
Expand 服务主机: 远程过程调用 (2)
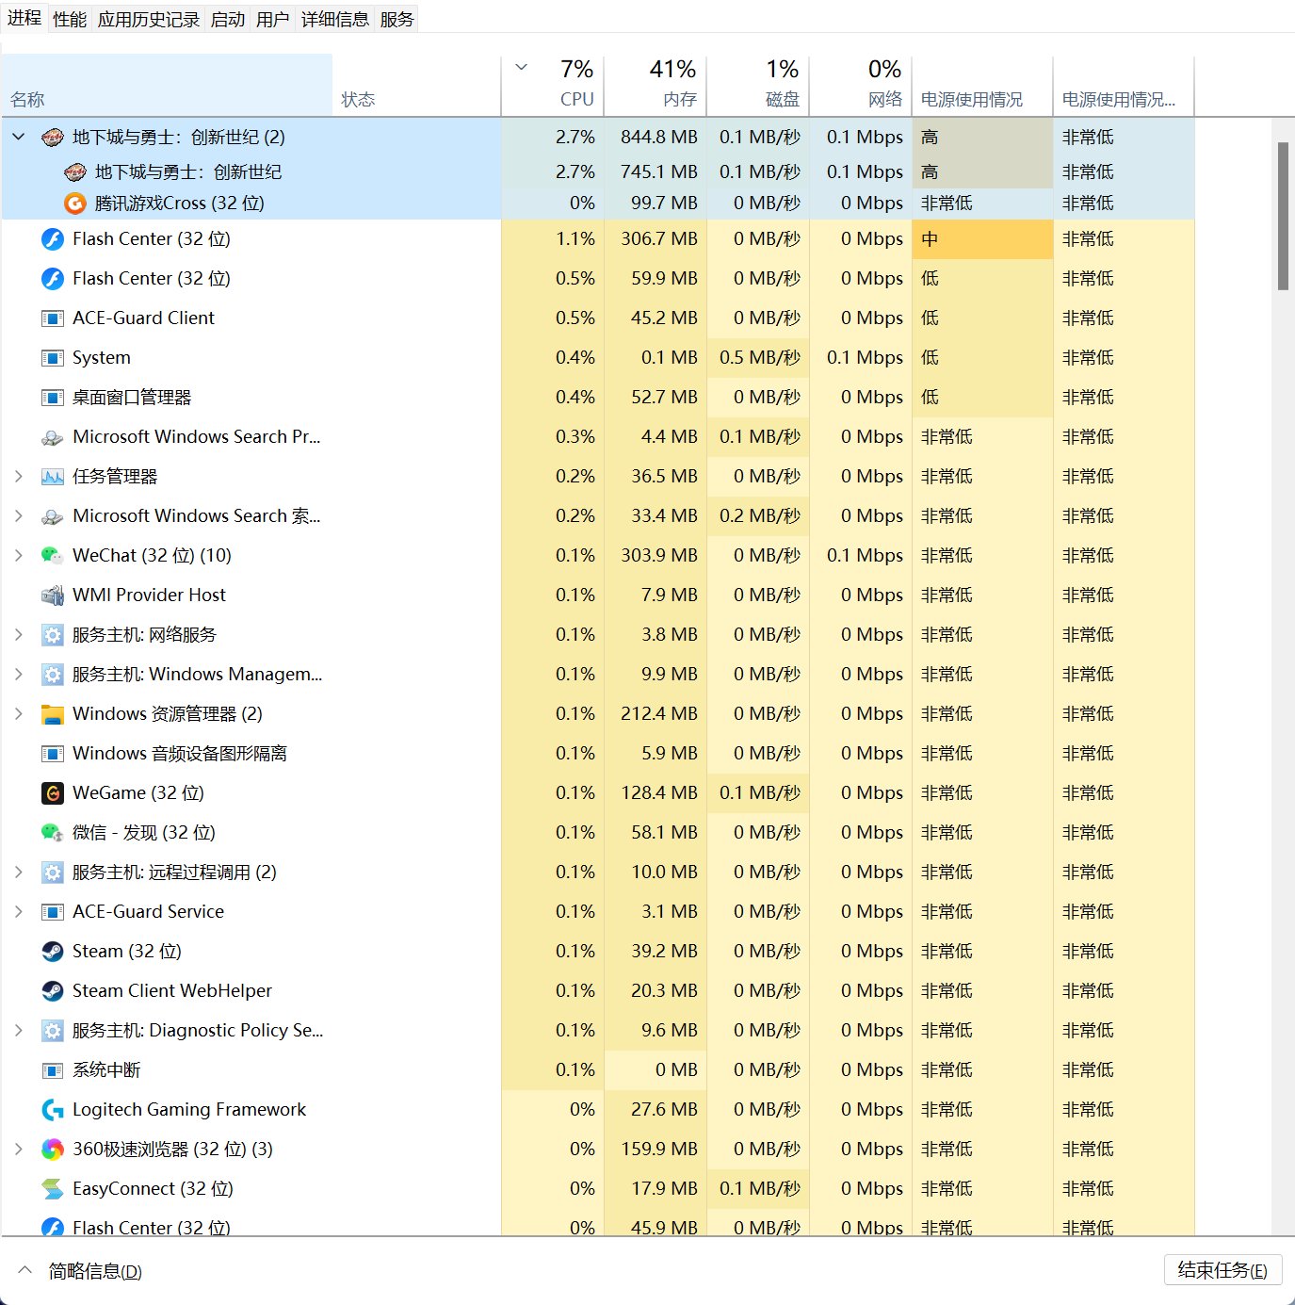(19, 873)
